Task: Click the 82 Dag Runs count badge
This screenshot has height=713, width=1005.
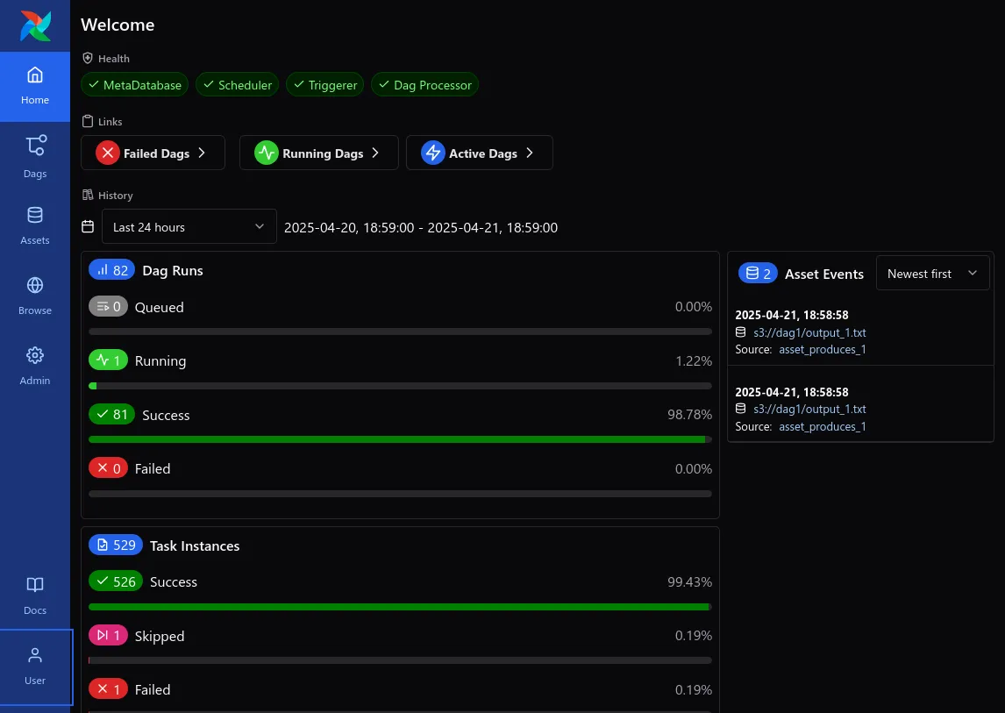Action: coord(111,270)
